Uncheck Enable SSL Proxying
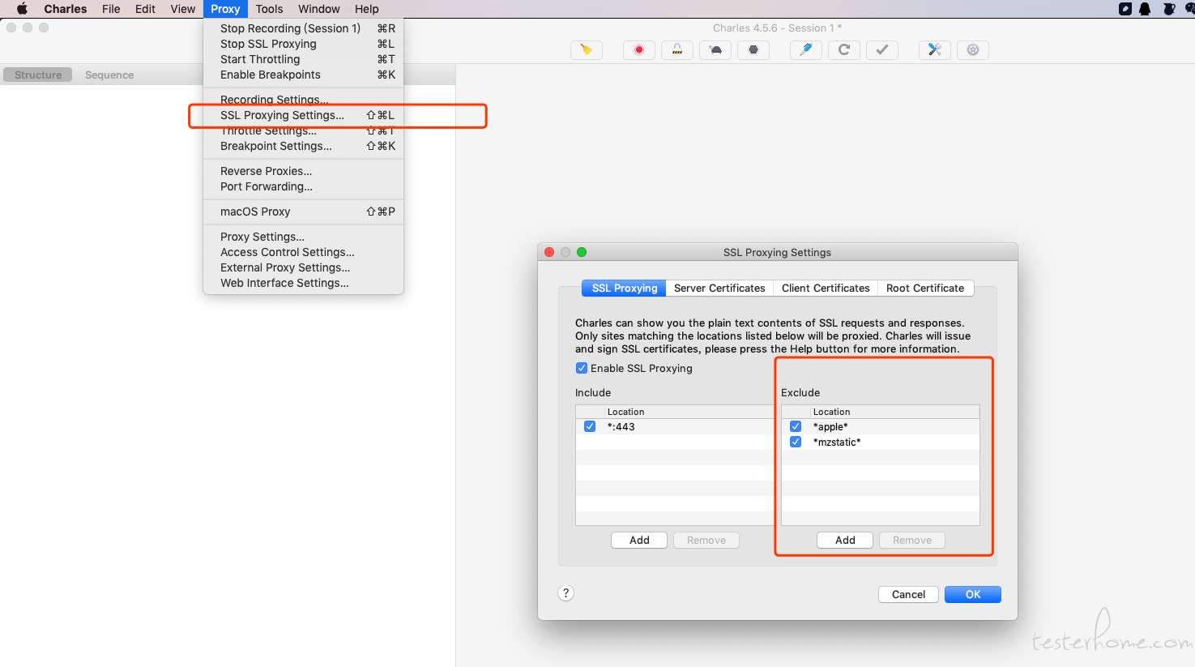The width and height of the screenshot is (1195, 667). point(582,368)
